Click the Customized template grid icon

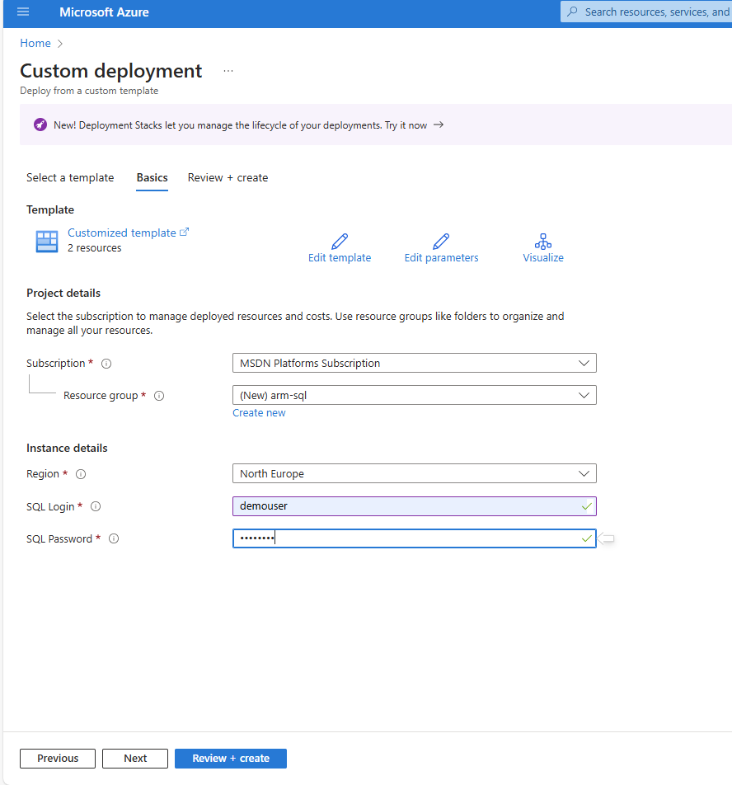[47, 241]
